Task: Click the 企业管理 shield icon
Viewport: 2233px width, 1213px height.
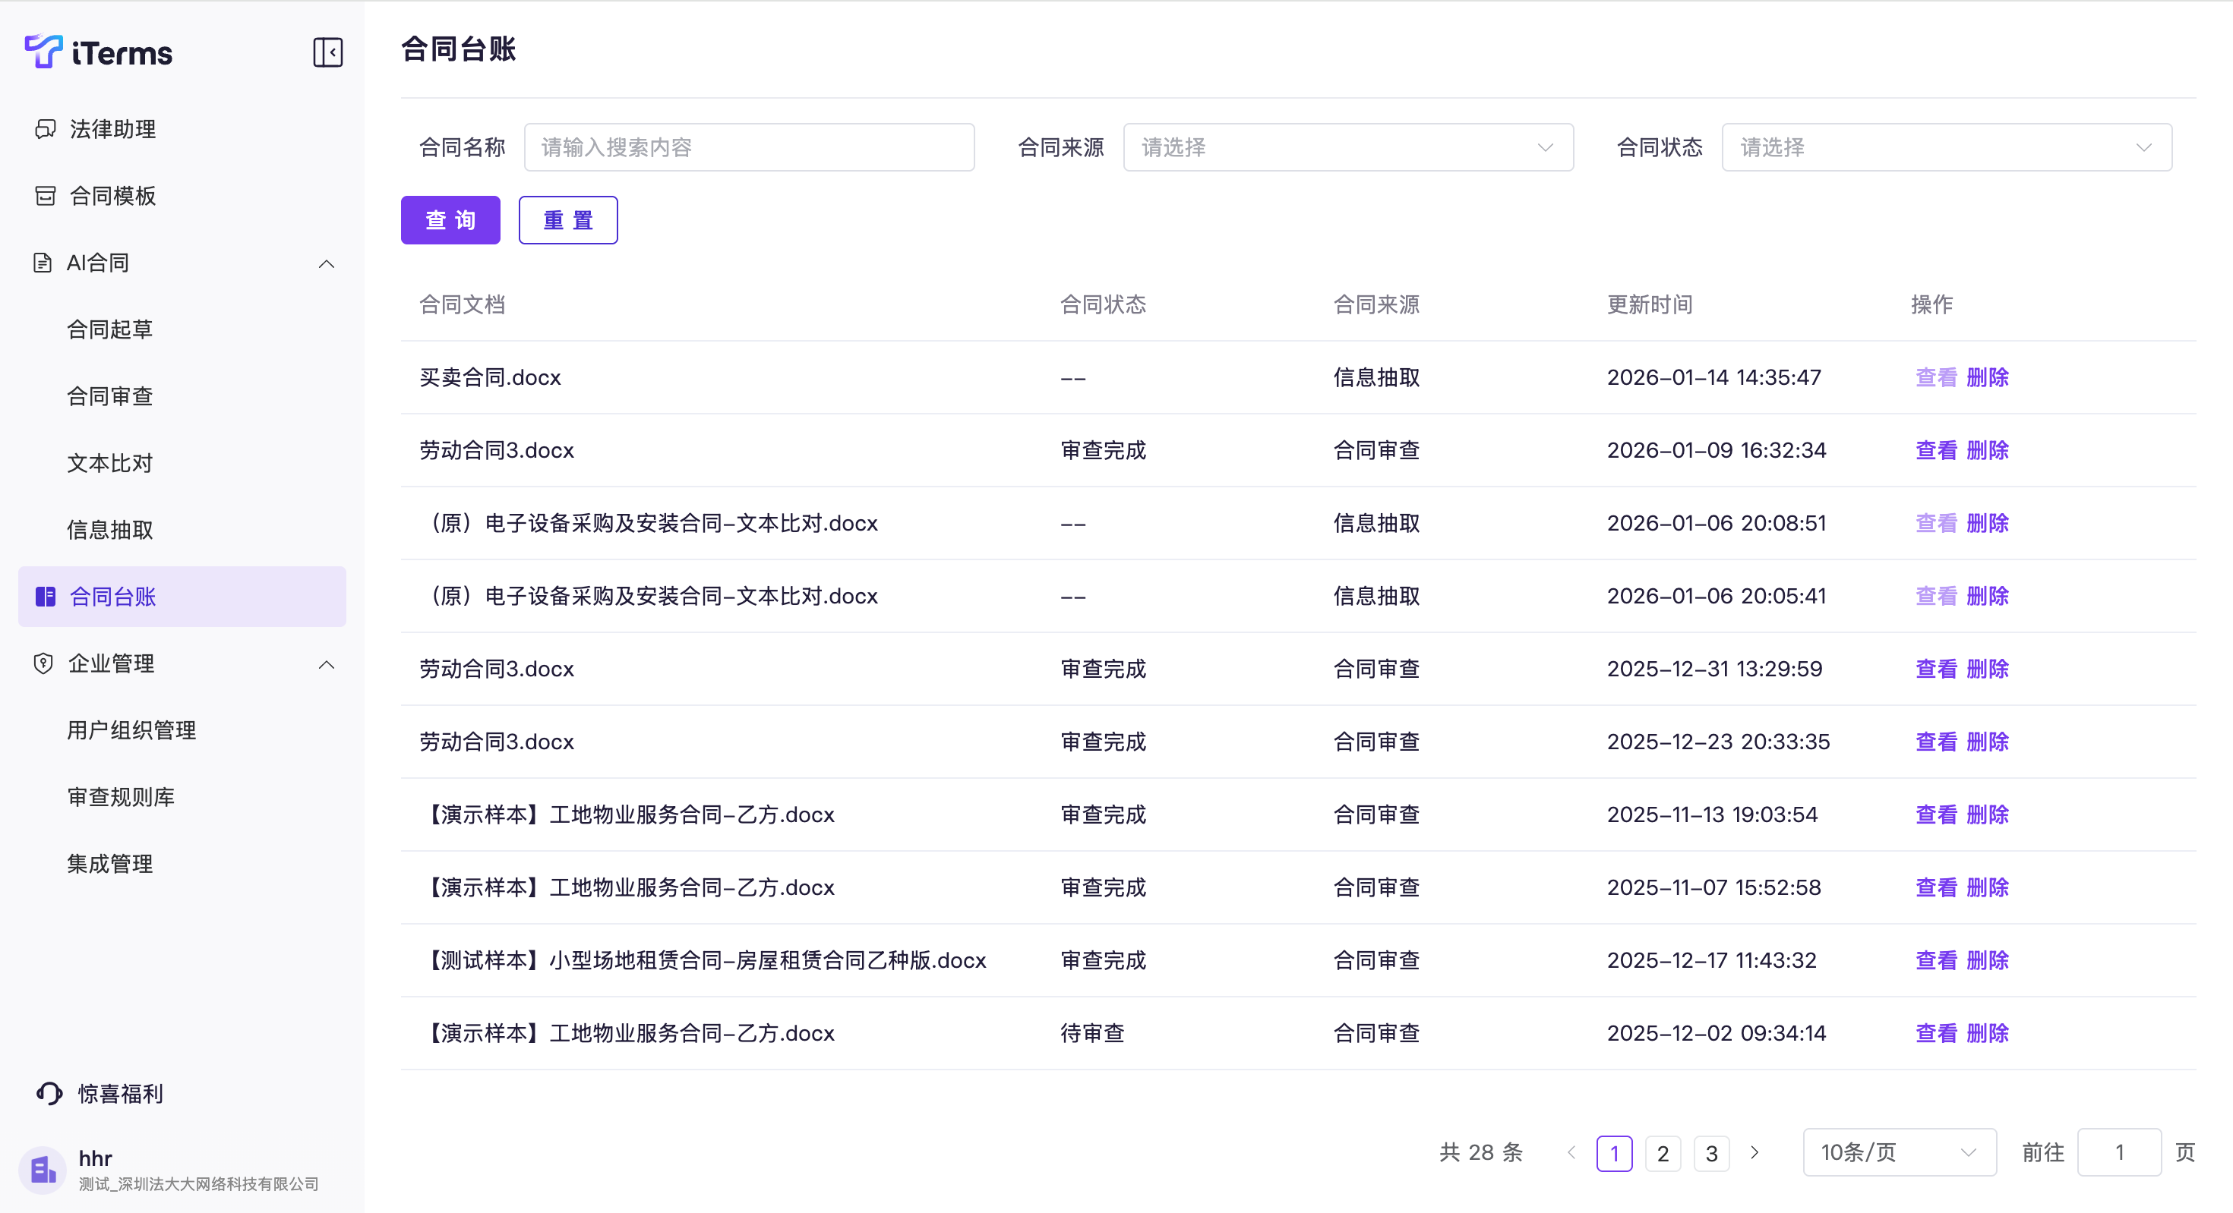Action: click(x=43, y=663)
